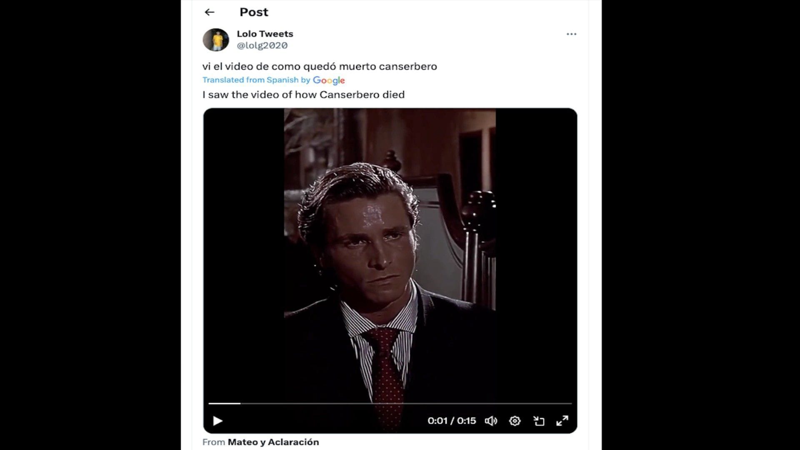Click the video seek progress bar
Viewport: 800px width, 450px height.
pos(390,403)
